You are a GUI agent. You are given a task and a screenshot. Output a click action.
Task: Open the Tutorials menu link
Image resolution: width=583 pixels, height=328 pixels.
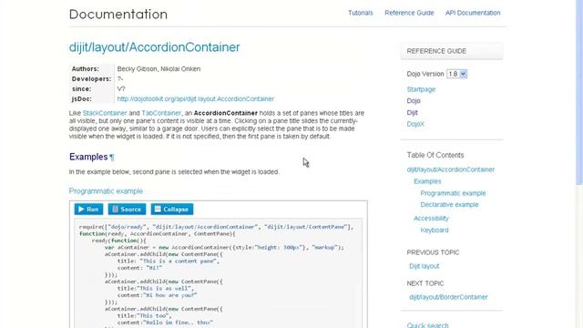(x=361, y=13)
